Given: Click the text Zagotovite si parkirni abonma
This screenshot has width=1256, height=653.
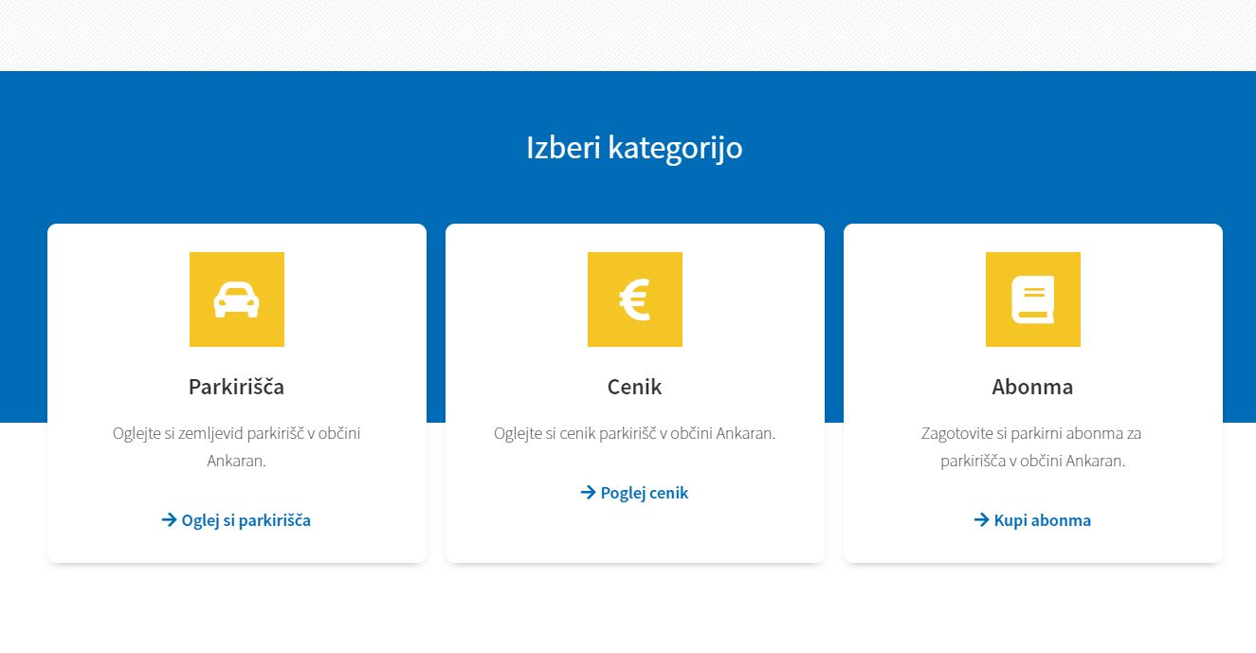Looking at the screenshot, I should [1032, 447].
